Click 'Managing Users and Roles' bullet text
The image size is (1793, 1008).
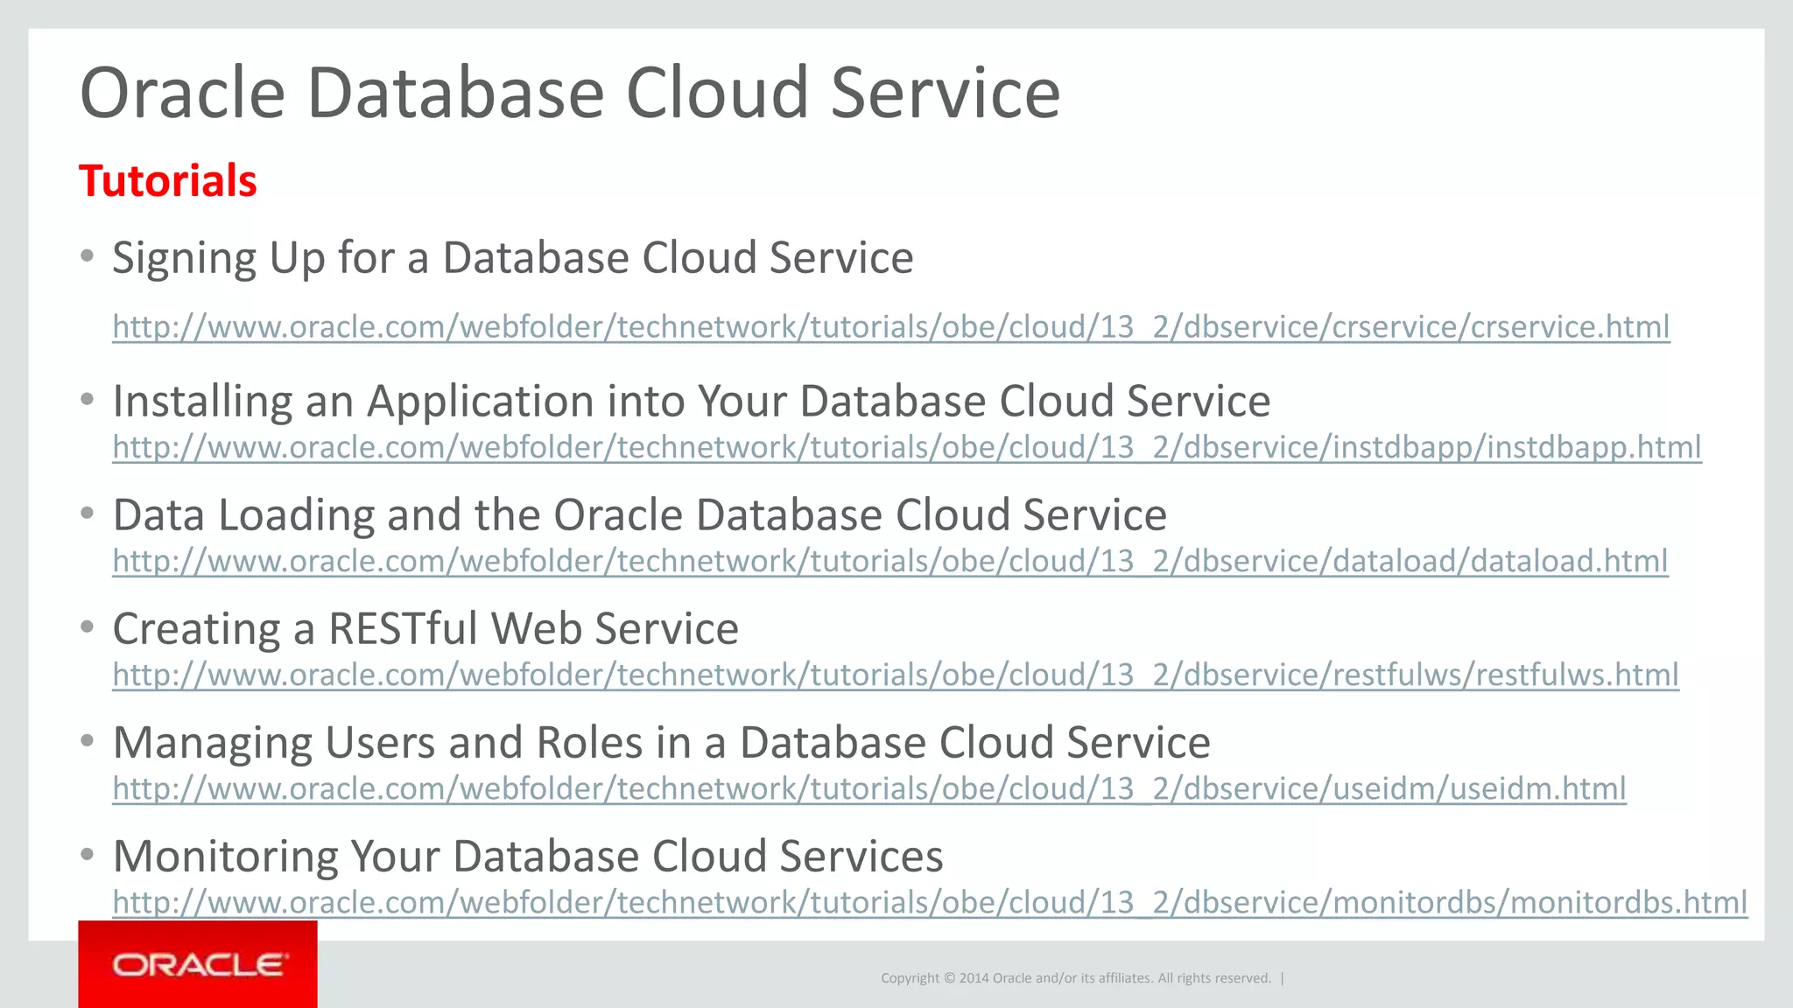point(662,743)
